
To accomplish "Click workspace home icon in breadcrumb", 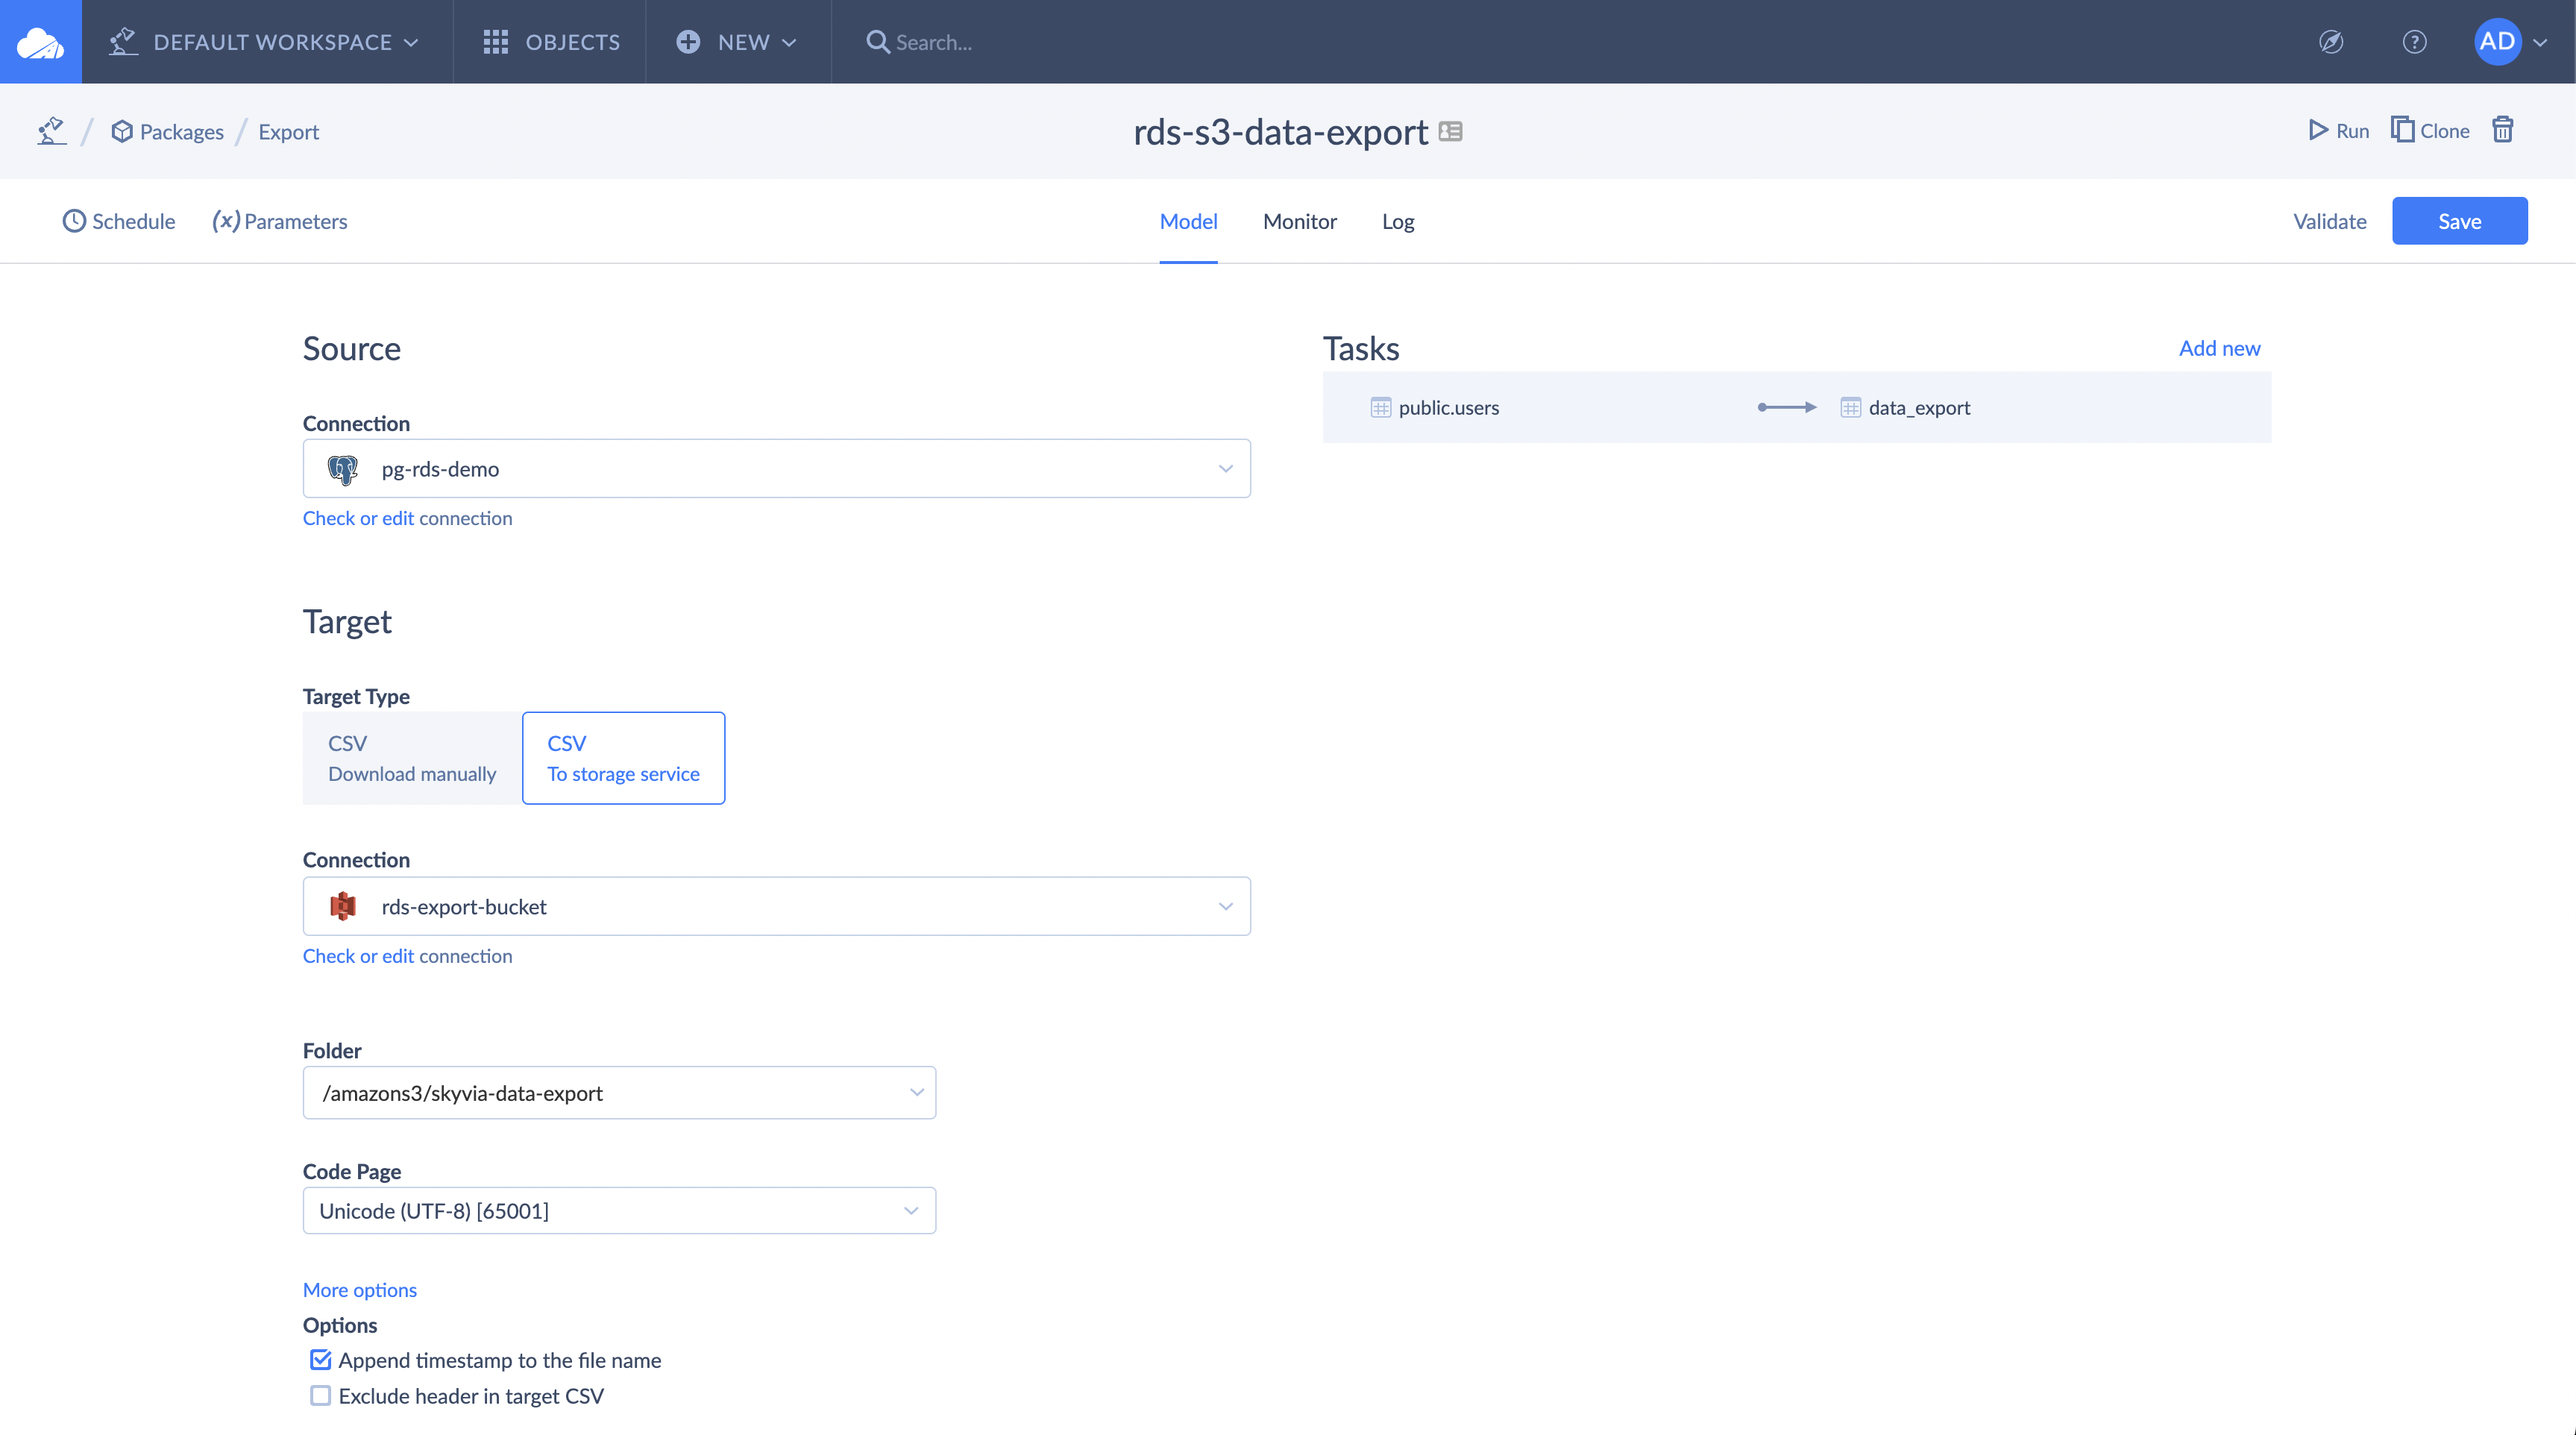I will click(x=52, y=131).
